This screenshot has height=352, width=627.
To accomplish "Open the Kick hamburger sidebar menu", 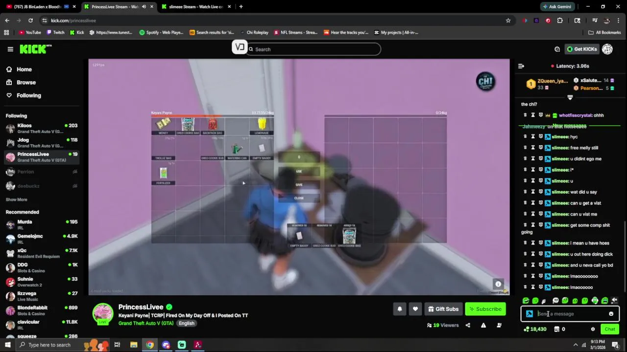I will tap(10, 49).
